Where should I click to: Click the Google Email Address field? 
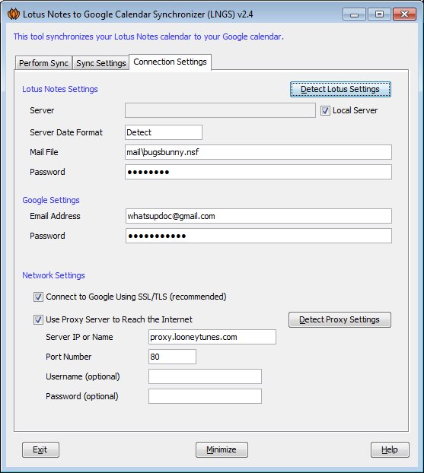tap(259, 216)
